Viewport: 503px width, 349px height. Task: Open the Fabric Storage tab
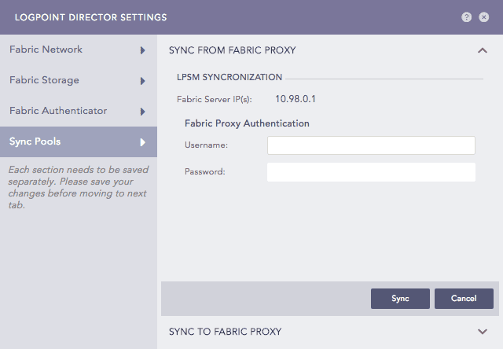coord(79,80)
